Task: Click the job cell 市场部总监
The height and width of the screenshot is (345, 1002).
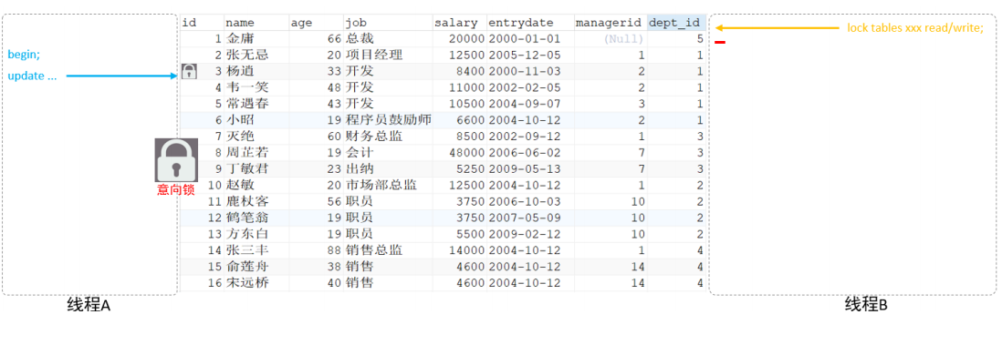Action: point(381,185)
